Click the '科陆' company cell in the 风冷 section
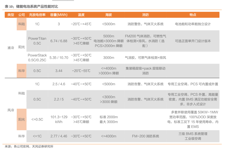 point(22,93)
